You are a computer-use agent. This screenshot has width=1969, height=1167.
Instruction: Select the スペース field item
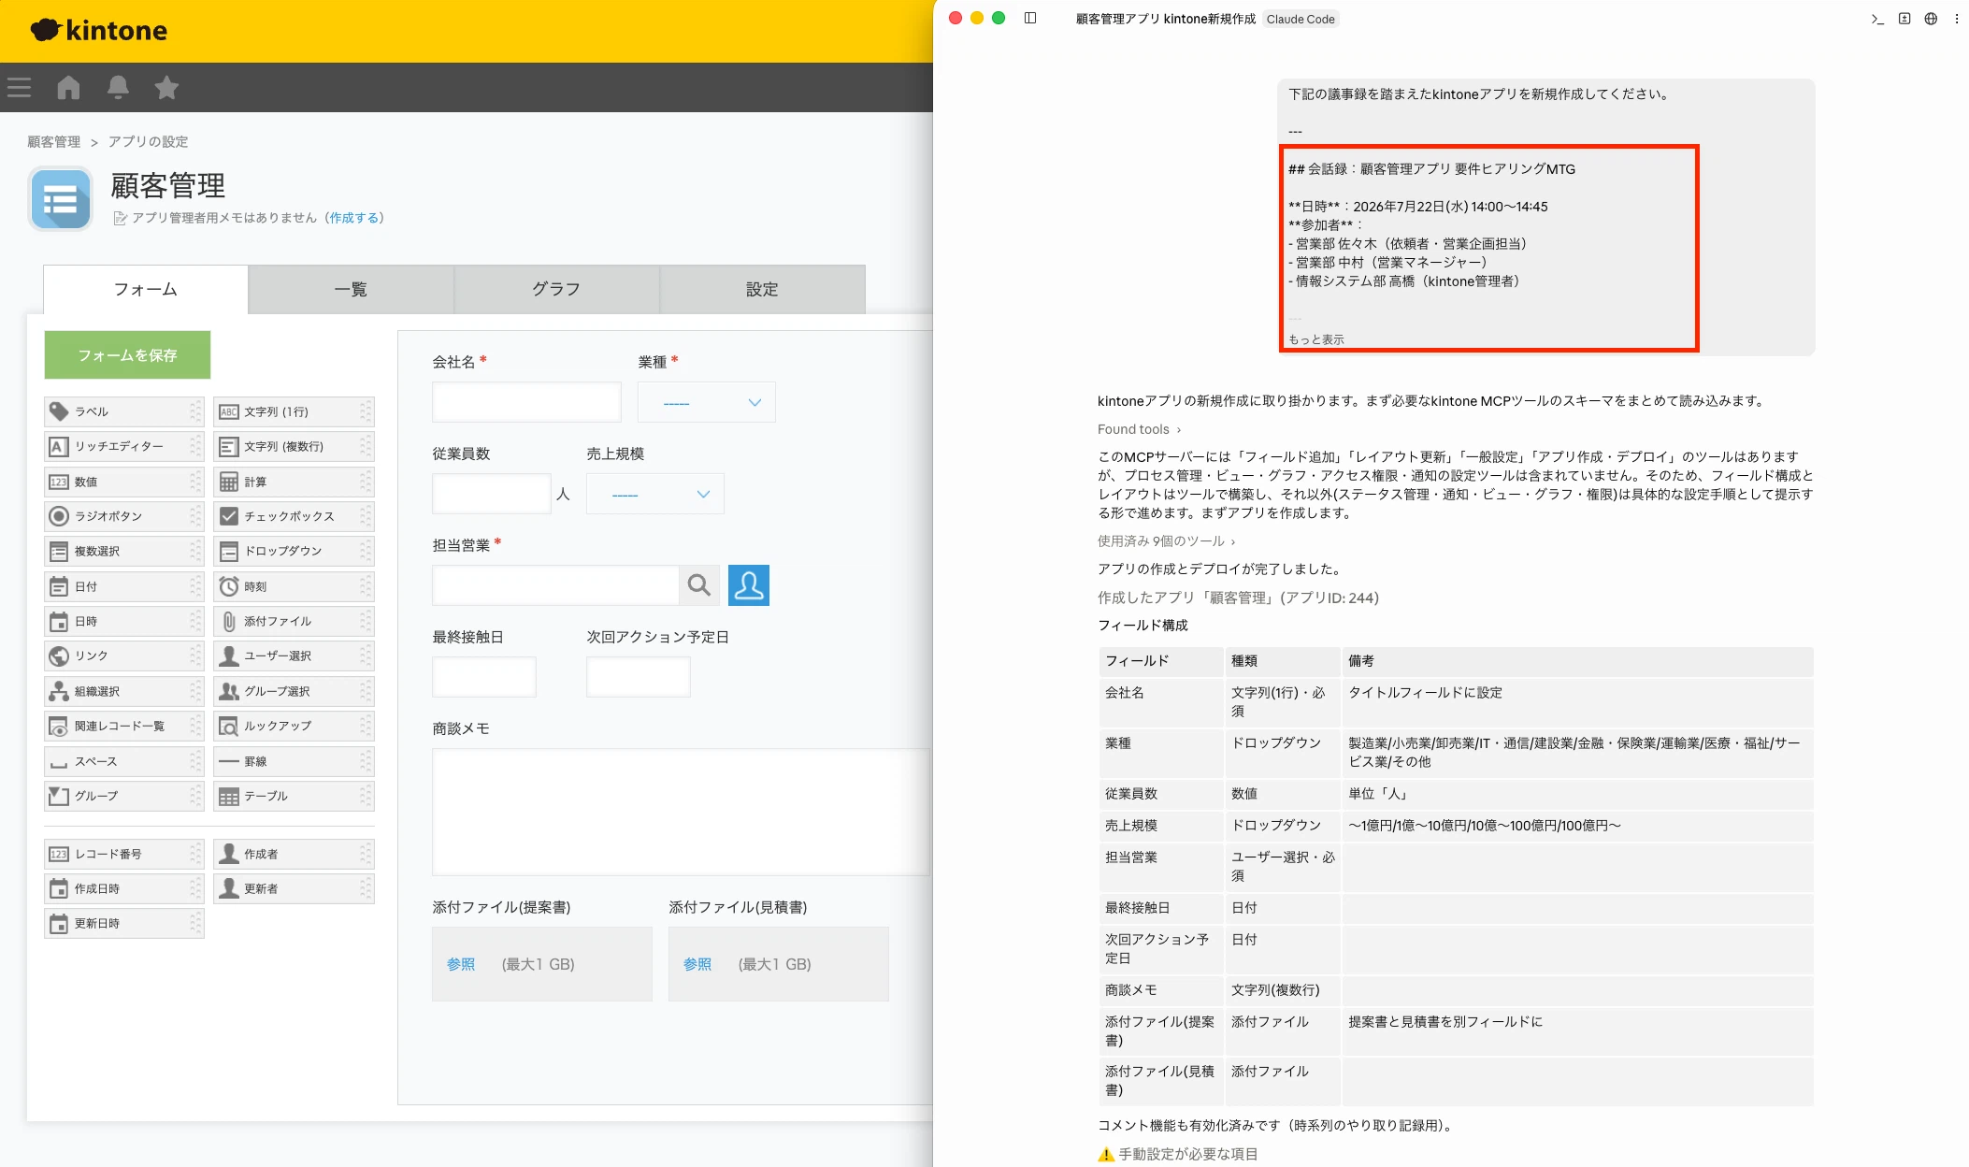(123, 761)
